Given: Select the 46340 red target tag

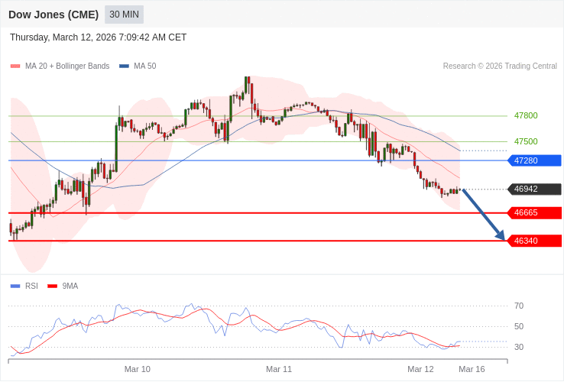Looking at the screenshot, I should 534,241.
